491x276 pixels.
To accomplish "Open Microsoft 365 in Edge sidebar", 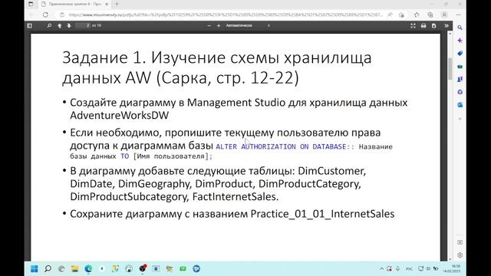I will pos(460,92).
